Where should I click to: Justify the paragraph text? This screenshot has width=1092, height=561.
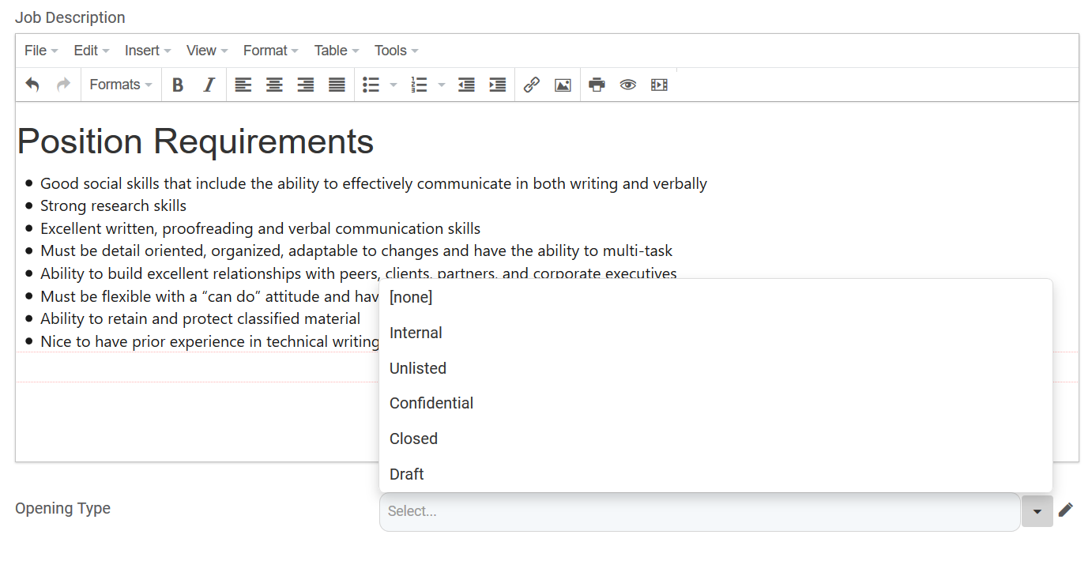point(337,85)
